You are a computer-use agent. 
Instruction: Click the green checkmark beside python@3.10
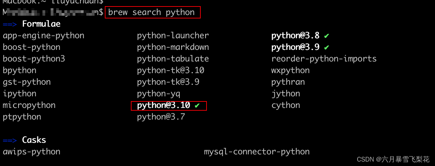pos(197,106)
